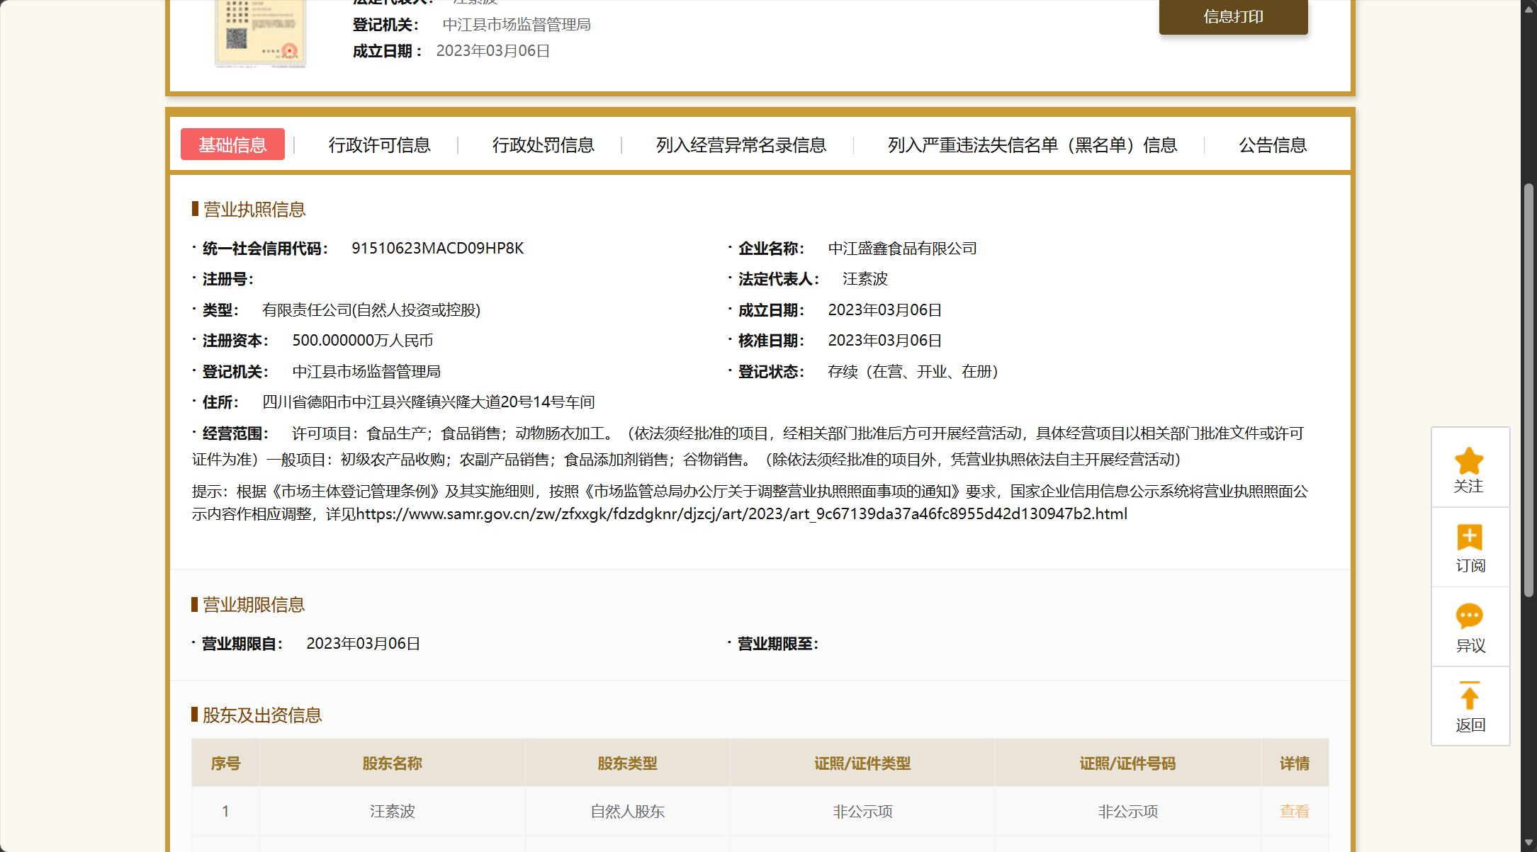
Task: Switch to 公告信息 tab
Action: [x=1272, y=144]
